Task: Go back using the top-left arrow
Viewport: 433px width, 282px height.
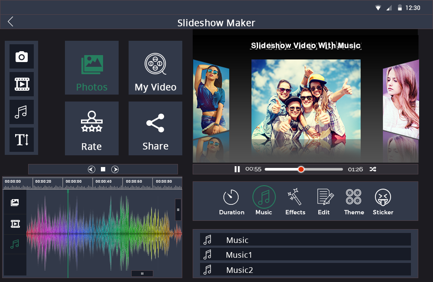Action: tap(11, 22)
